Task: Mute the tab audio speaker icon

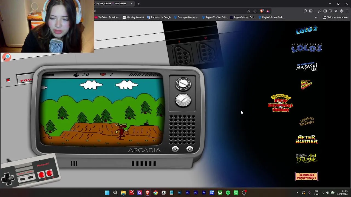Action: [98, 4]
